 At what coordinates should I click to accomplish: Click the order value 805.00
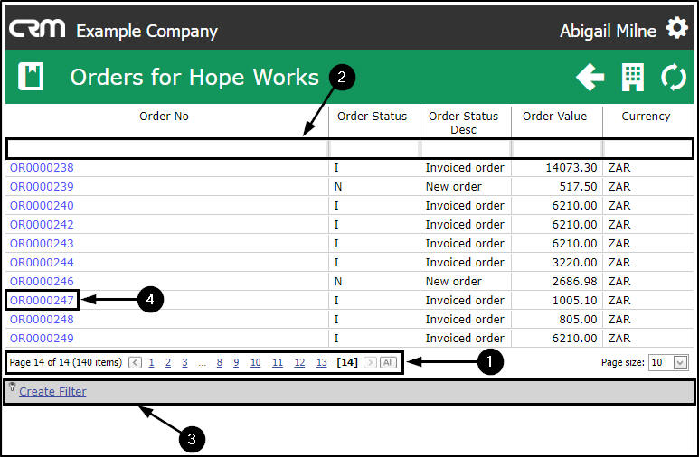pos(578,320)
